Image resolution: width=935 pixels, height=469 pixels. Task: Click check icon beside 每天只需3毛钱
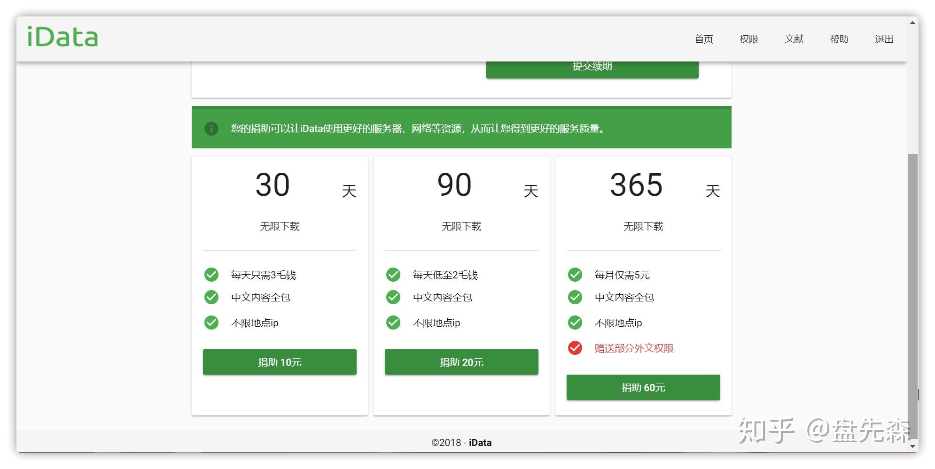(x=211, y=275)
